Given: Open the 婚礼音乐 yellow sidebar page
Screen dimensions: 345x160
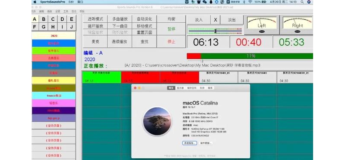Looking at the screenshot, I should [x=53, y=80].
